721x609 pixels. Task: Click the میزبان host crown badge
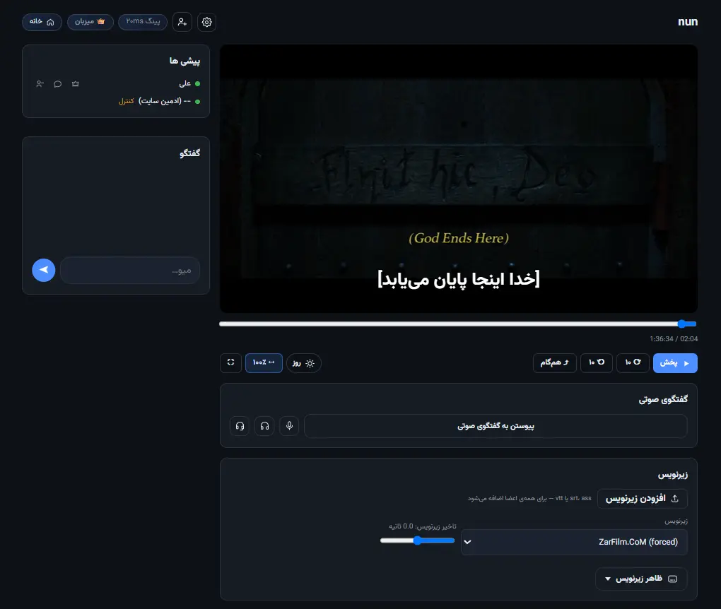(x=90, y=22)
